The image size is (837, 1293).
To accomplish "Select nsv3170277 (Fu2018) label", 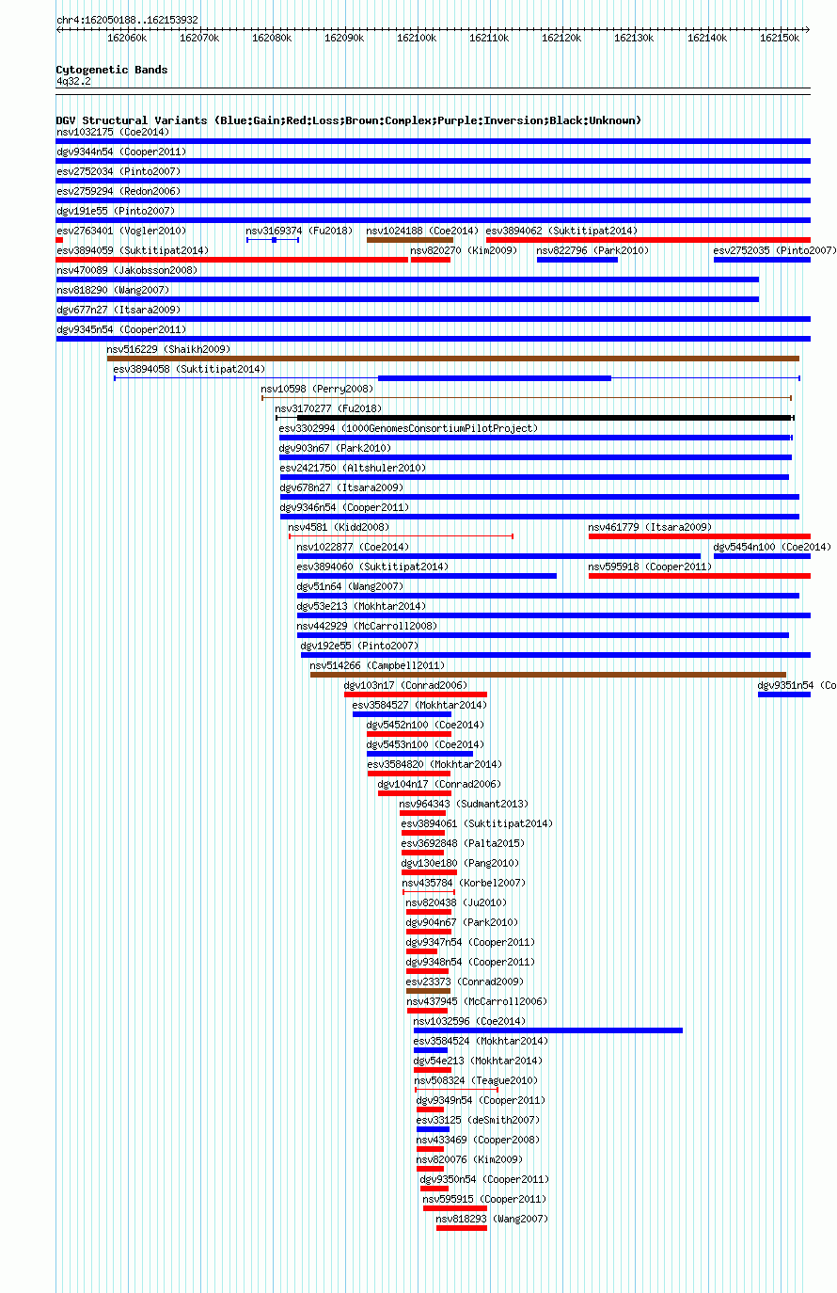I will click(328, 408).
